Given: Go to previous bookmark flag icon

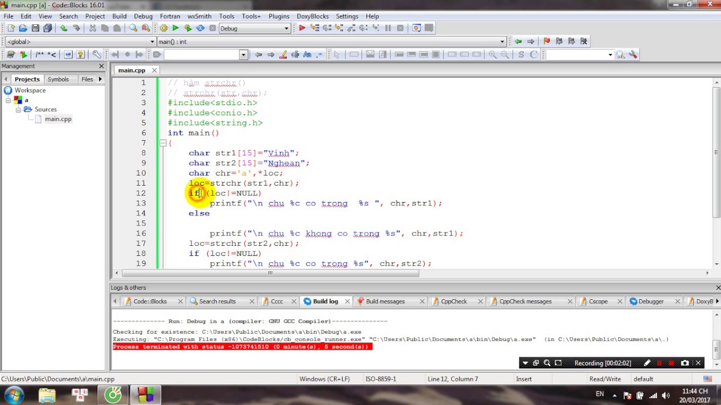Looking at the screenshot, I should tap(559, 41).
